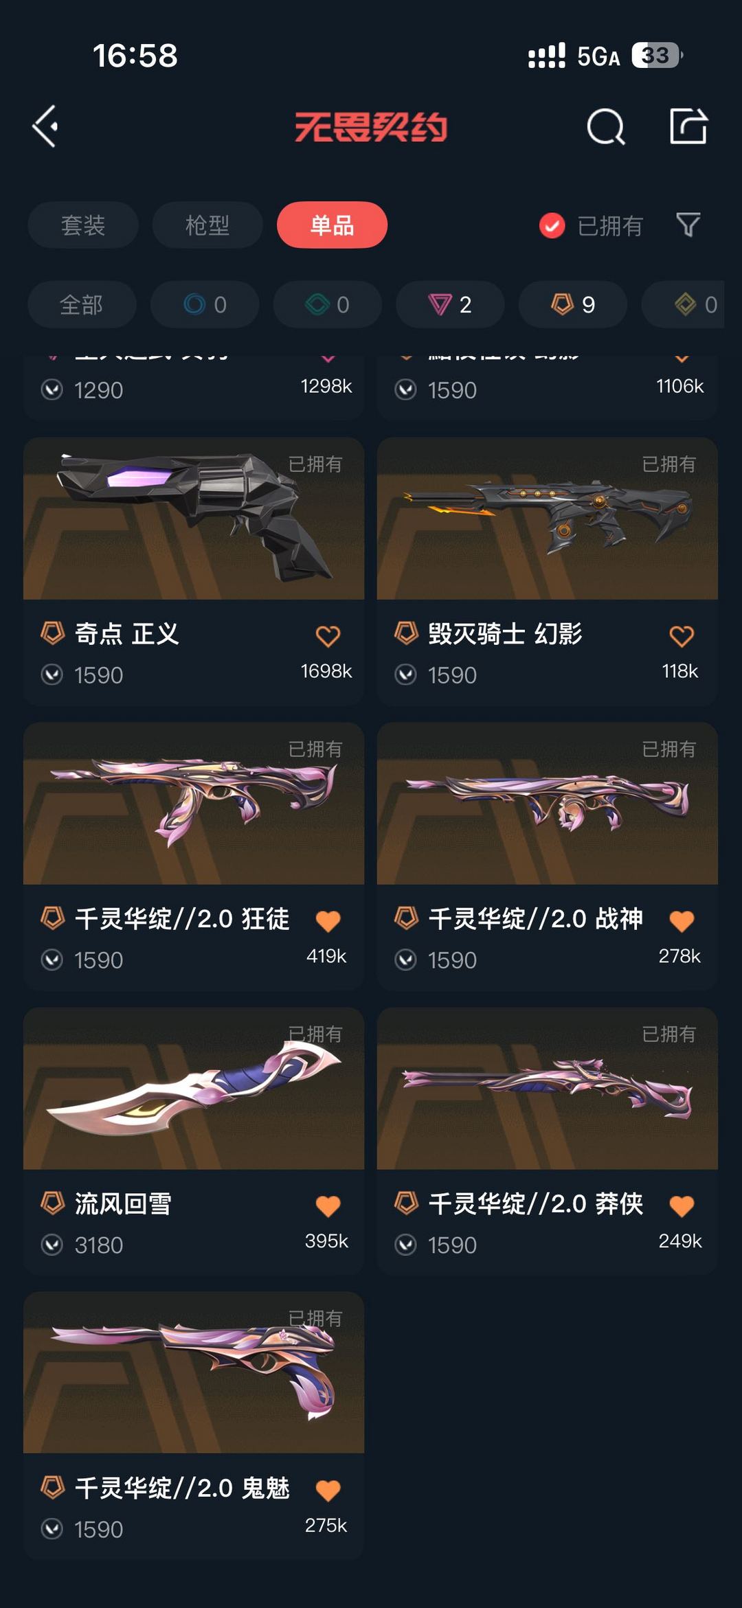This screenshot has height=1608, width=742.
Task: Switch to the 枪型 tab
Action: pyautogui.click(x=207, y=225)
